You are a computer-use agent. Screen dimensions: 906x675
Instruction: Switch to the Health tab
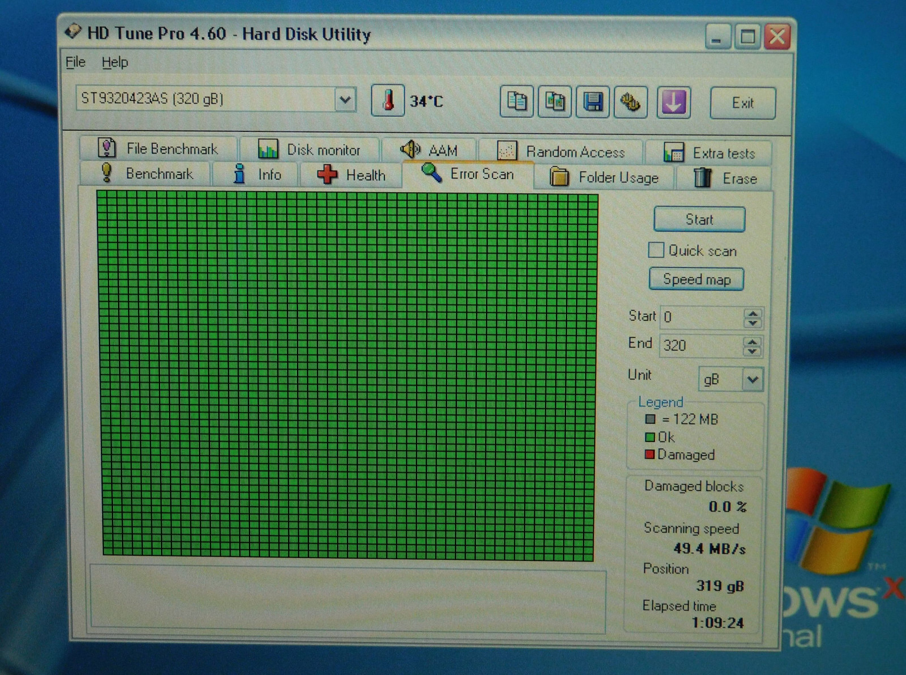pyautogui.click(x=351, y=175)
